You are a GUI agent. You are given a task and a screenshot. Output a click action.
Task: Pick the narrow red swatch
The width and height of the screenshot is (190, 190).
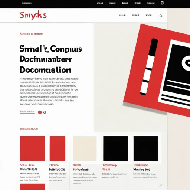58,148
